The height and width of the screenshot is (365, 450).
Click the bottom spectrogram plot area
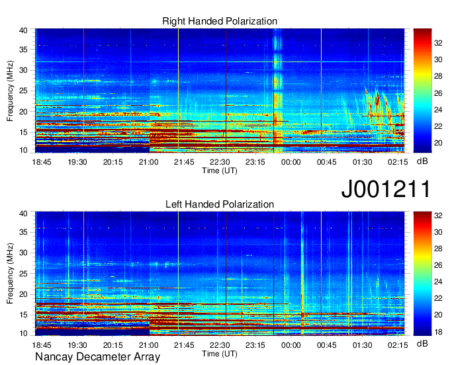click(220, 274)
